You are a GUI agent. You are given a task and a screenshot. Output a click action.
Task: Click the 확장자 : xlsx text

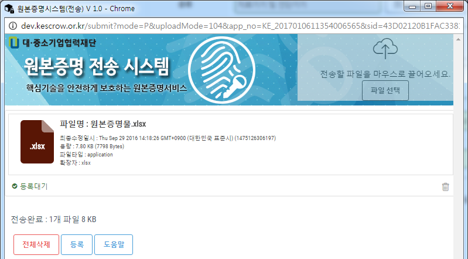pos(75,163)
